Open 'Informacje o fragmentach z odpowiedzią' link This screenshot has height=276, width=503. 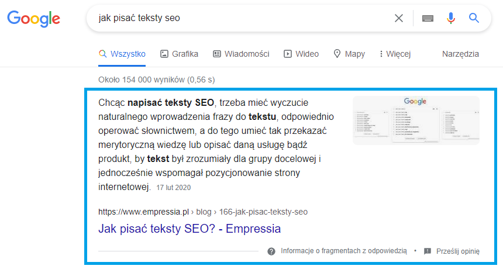tap(343, 251)
